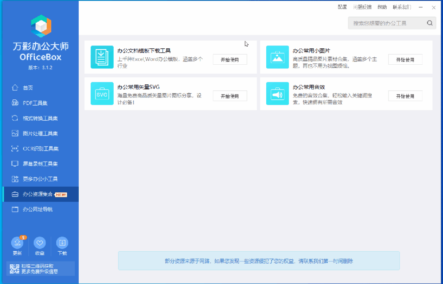The image size is (443, 284).
Task: Switch to 图片处理工具集 section
Action: [x=41, y=133]
